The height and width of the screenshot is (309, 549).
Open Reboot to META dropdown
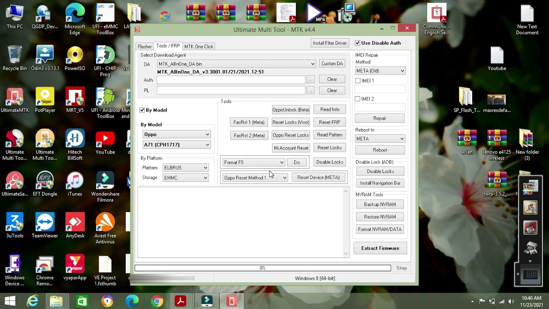[380, 139]
